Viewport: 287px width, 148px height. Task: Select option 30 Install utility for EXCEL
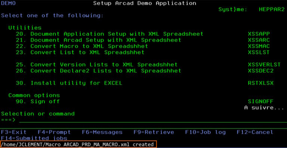[x=69, y=83]
